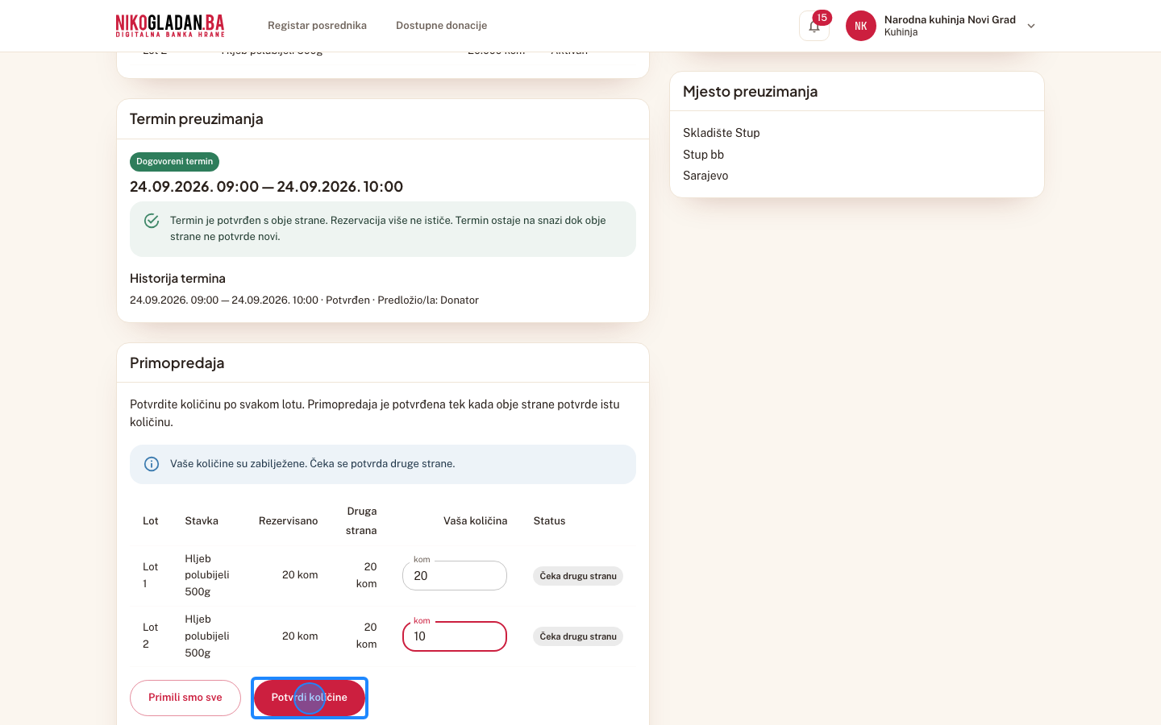This screenshot has width=1161, height=725.
Task: Click the Status column header
Action: (549, 521)
